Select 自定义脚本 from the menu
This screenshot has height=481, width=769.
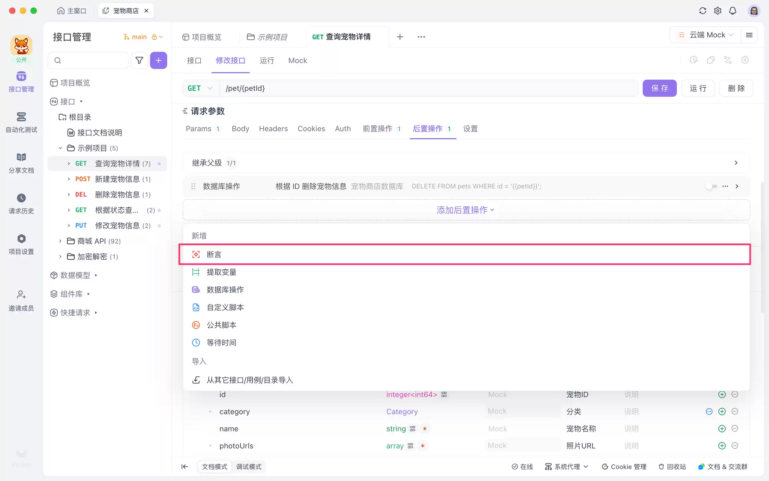[466, 307]
